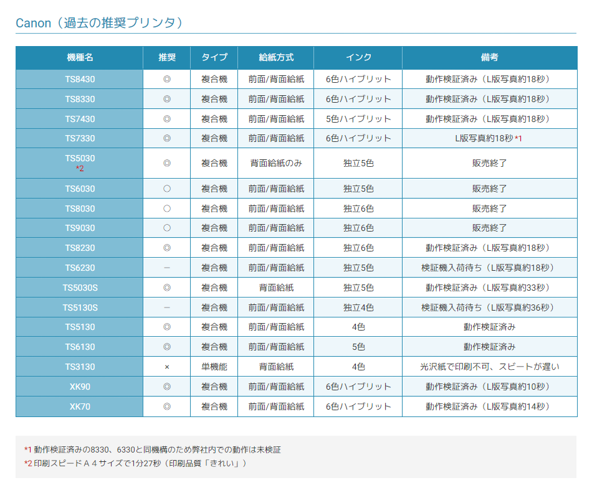Screen dimensions: 592x498
Task: Click the 推奨 column header
Action: tap(167, 57)
